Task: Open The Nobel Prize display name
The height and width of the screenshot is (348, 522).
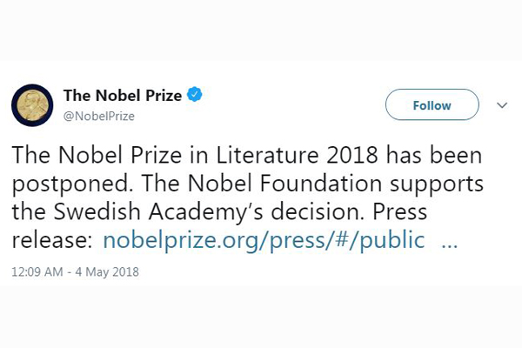Action: point(123,96)
